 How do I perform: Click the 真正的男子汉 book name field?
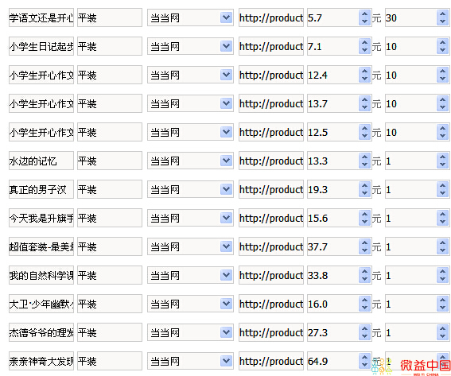pos(41,189)
